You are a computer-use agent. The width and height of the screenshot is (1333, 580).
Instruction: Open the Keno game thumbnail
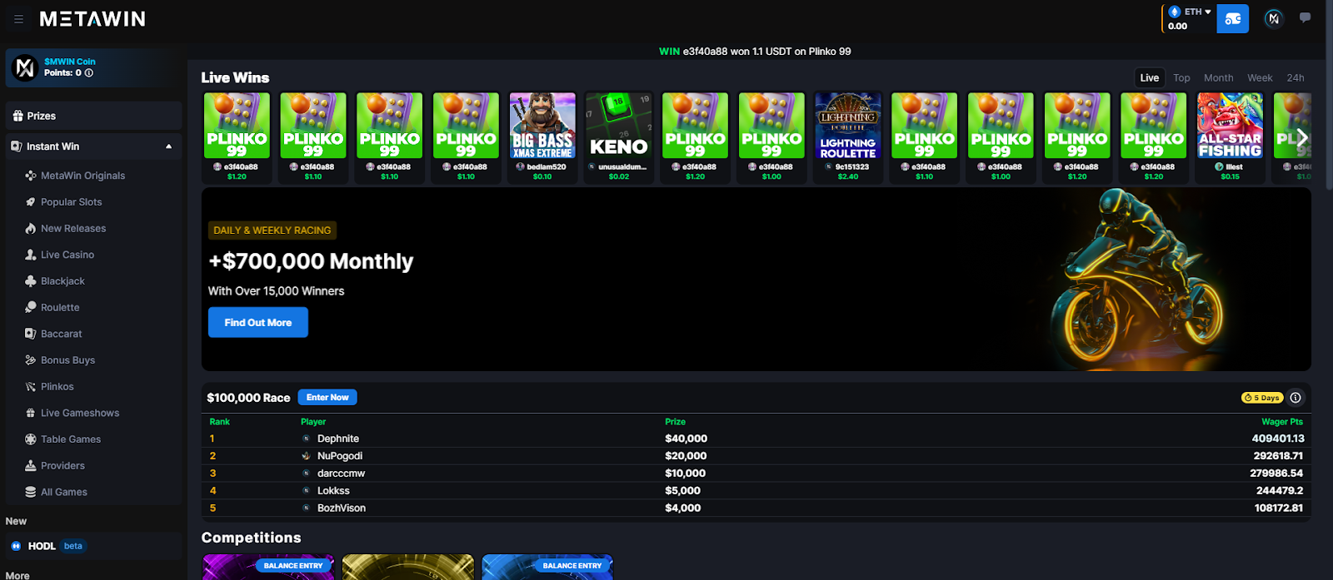tap(619, 126)
